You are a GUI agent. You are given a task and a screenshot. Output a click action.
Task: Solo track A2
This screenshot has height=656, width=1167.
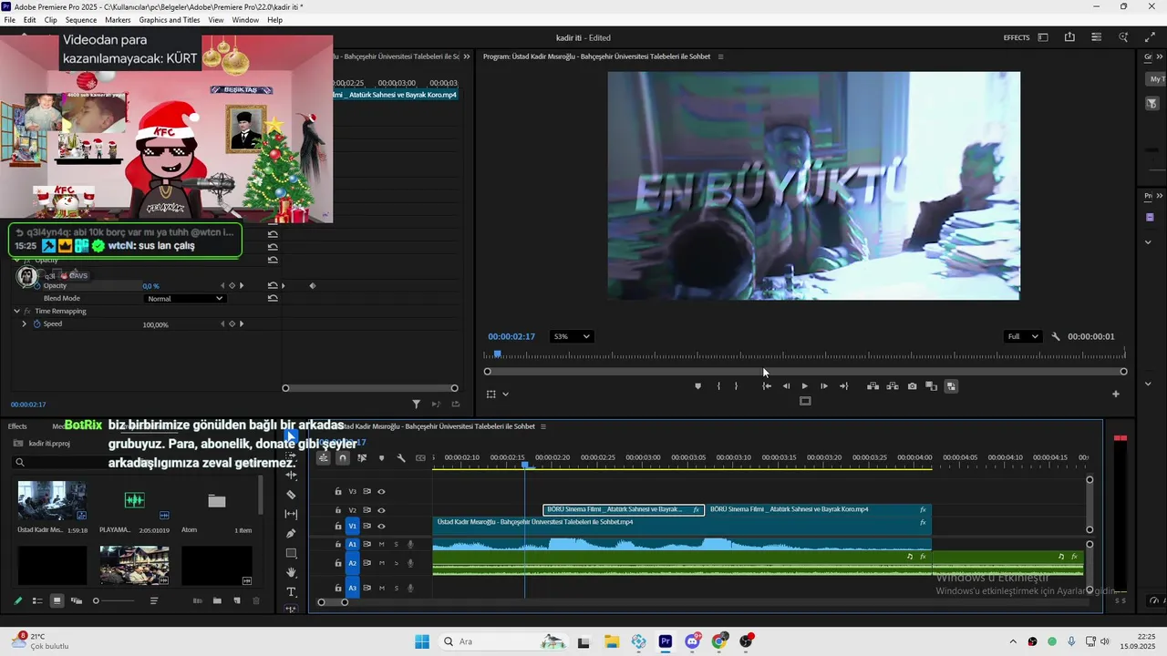coord(396,563)
